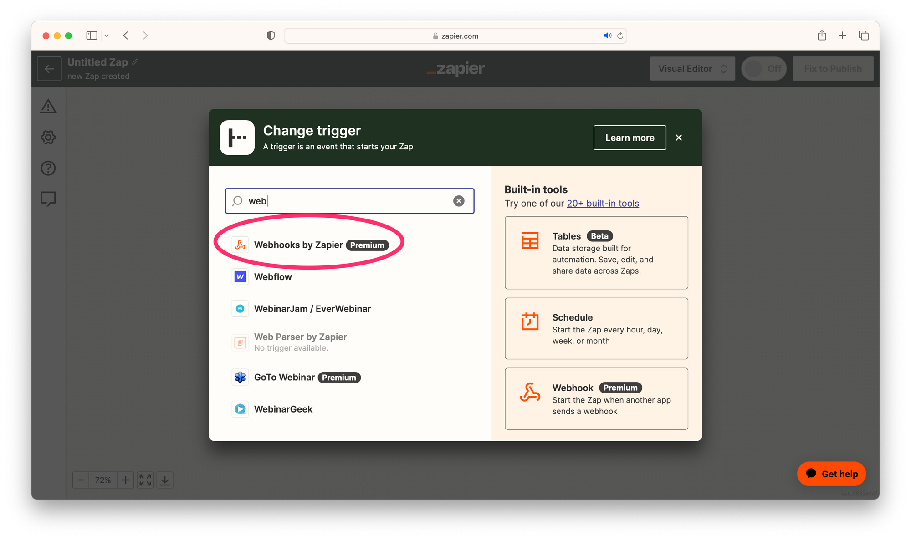911x541 pixels.
Task: Choose the Schedule built-in tool card
Action: pos(596,328)
